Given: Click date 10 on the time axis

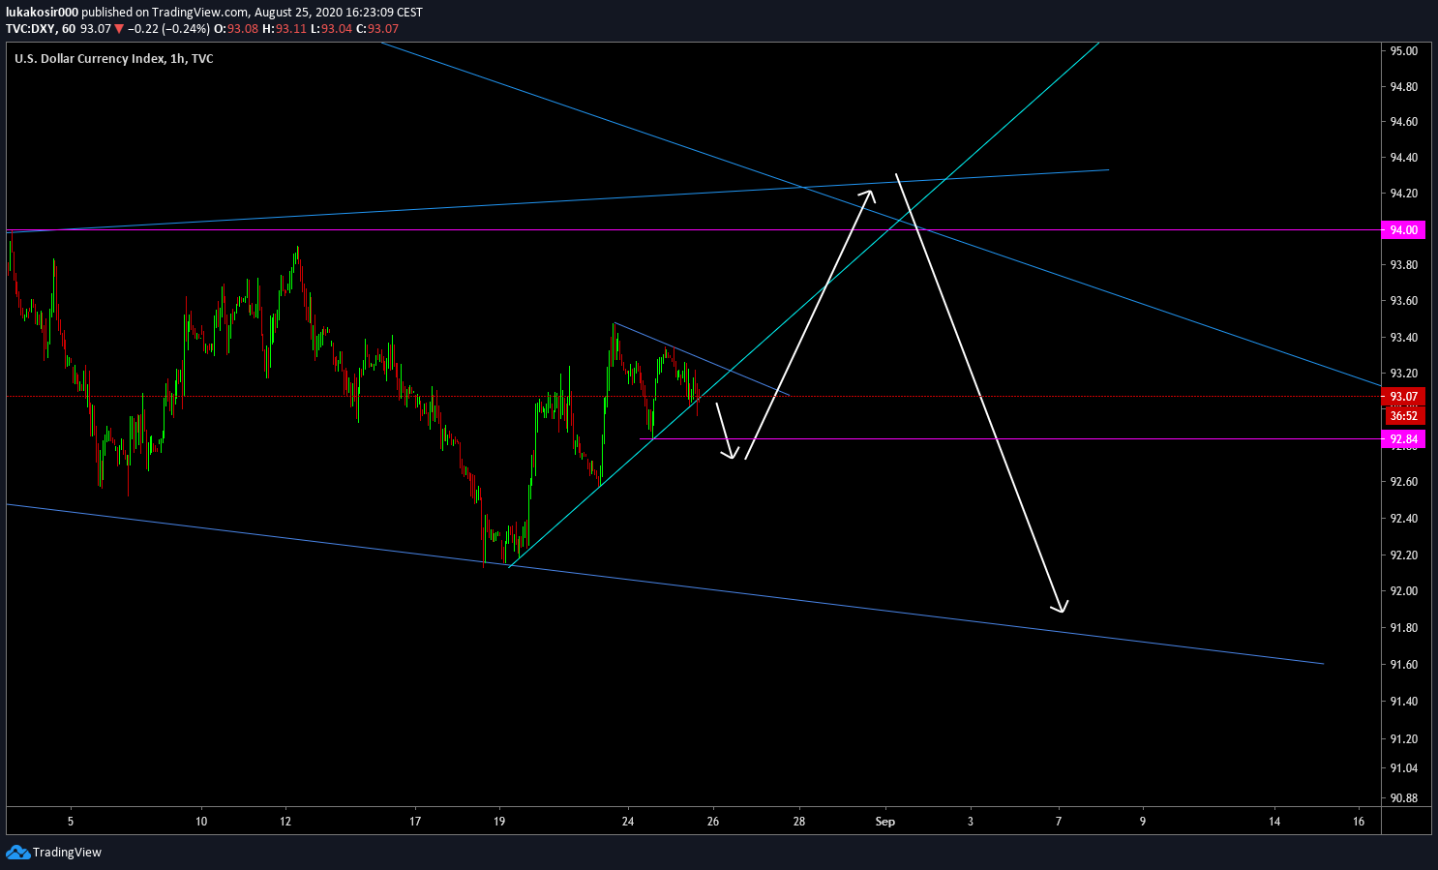Looking at the screenshot, I should (x=201, y=822).
